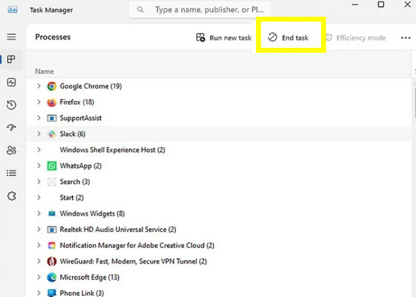
Task: Click the Google Chrome icon
Action: pos(52,86)
